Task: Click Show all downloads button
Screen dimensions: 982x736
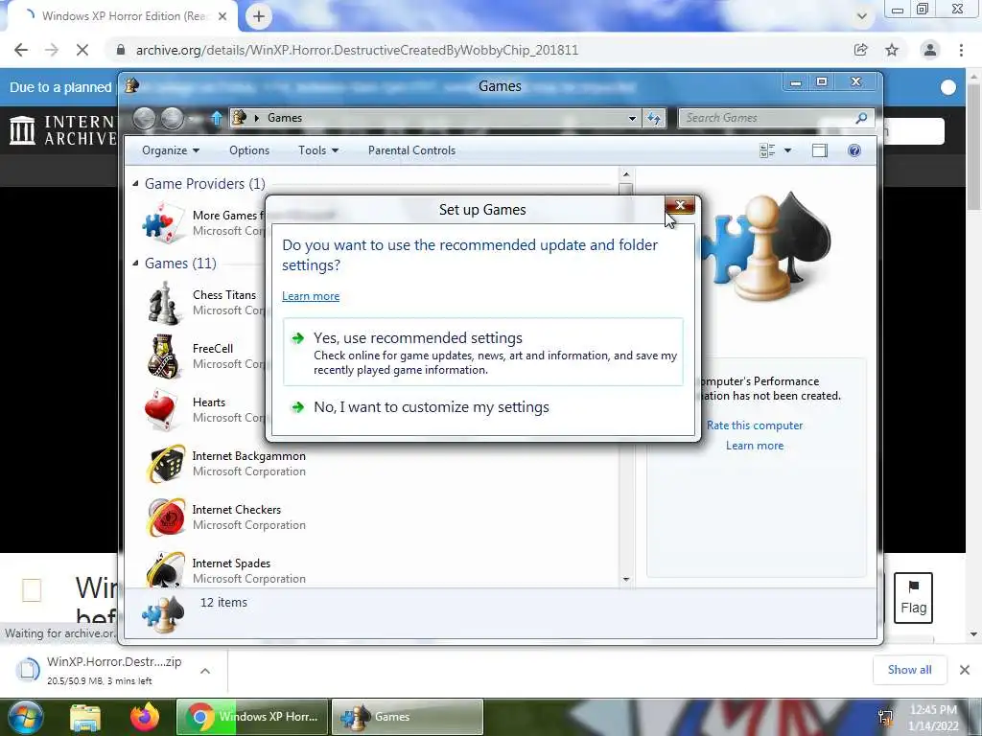Action: pos(909,670)
